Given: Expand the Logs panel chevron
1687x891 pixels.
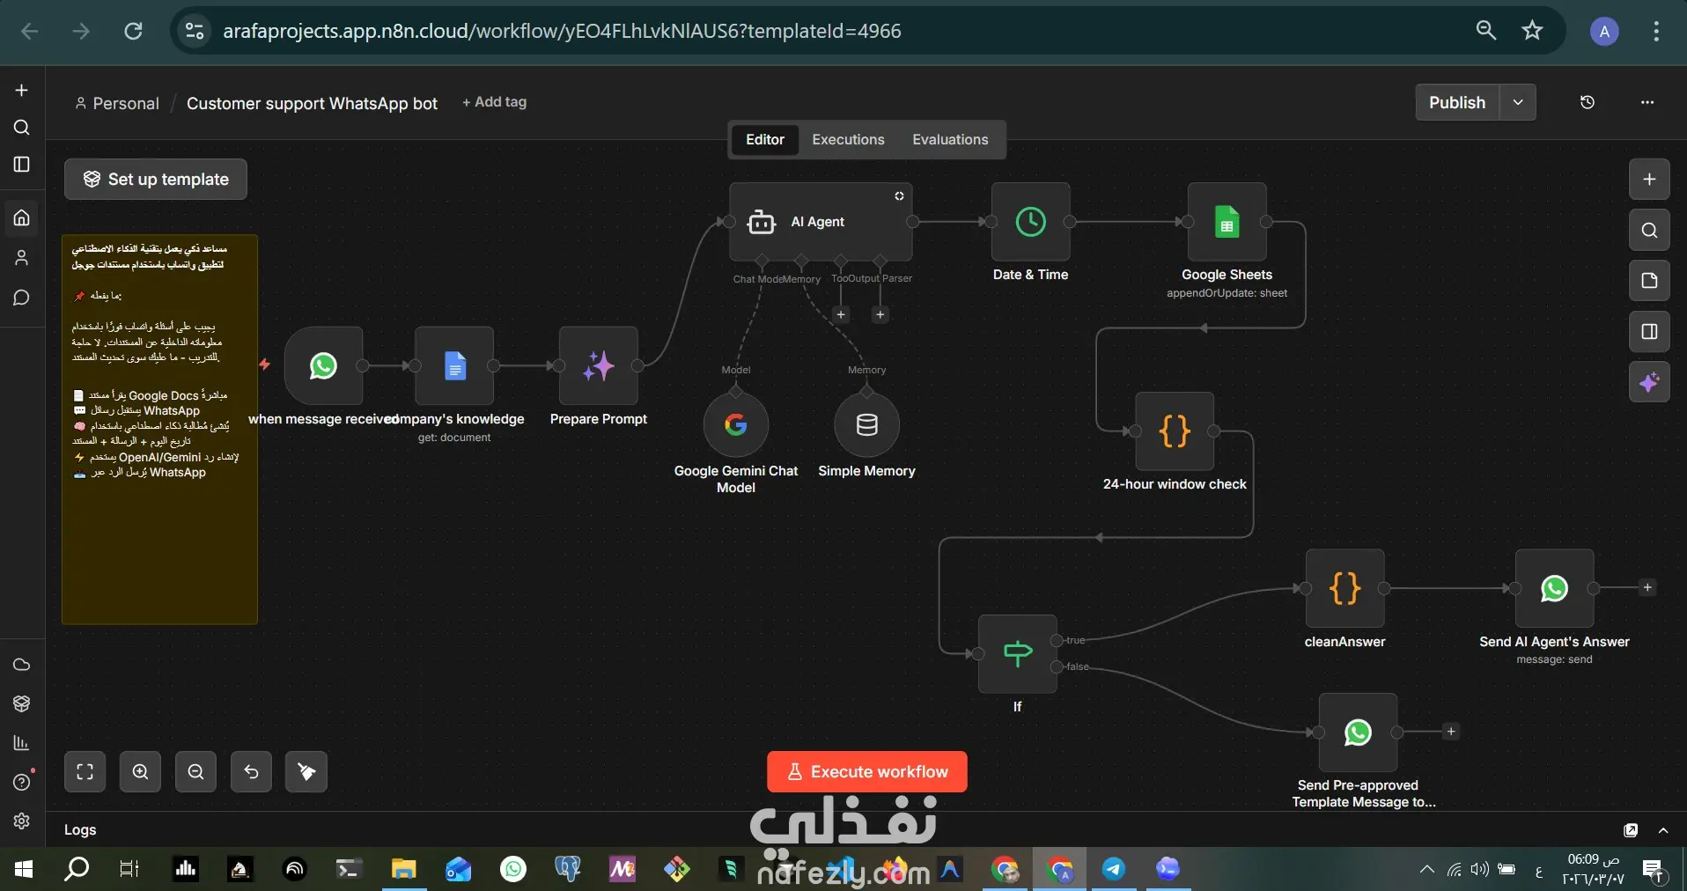Looking at the screenshot, I should 1663,830.
